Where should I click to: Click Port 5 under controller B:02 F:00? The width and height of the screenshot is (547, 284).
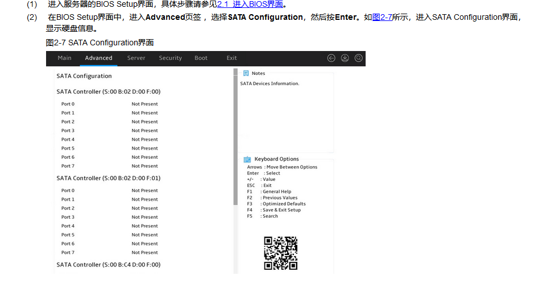click(68, 148)
